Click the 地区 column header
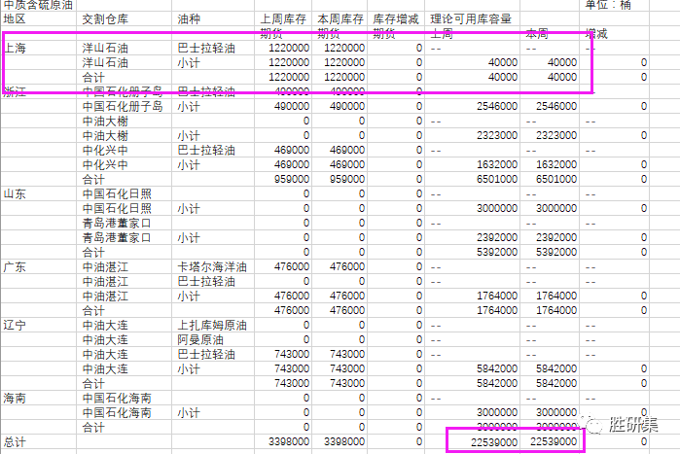 (15, 19)
